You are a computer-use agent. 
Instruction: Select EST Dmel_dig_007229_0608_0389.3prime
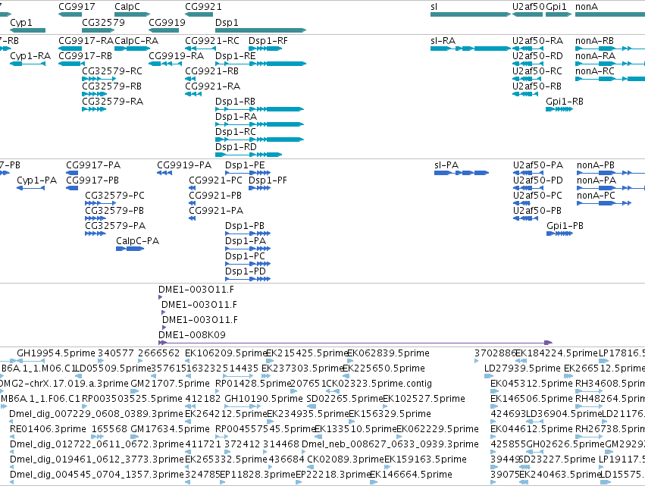pyautogui.click(x=96, y=413)
